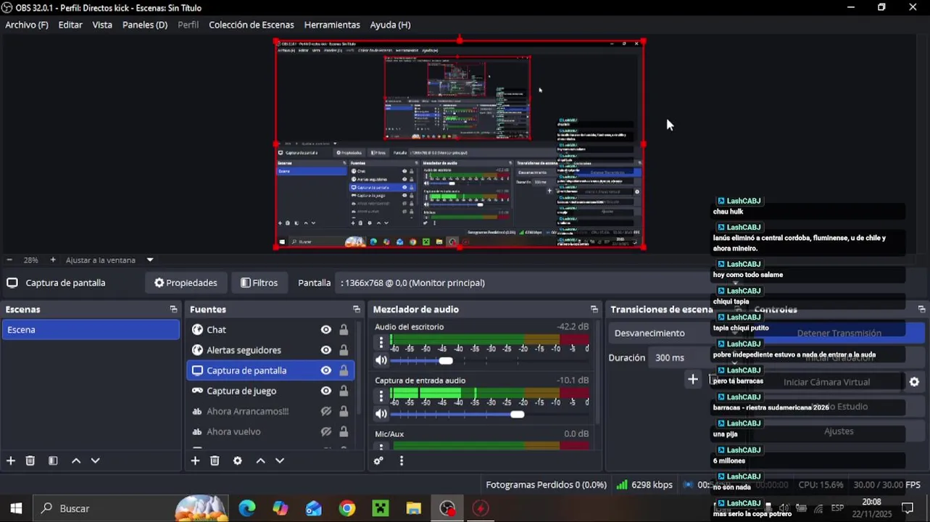The height and width of the screenshot is (522, 930).
Task: Open the Herramientas menu
Action: pyautogui.click(x=332, y=25)
